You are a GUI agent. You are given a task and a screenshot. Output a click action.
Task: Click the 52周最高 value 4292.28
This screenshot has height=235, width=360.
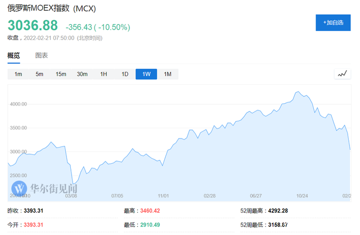click(278, 210)
